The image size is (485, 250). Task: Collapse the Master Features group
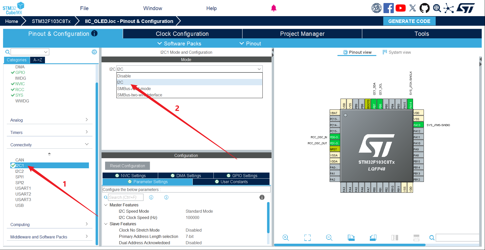[x=106, y=205]
